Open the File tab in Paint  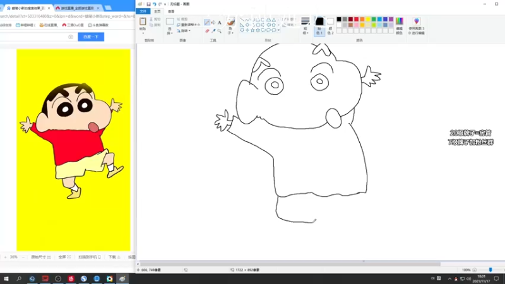(143, 11)
